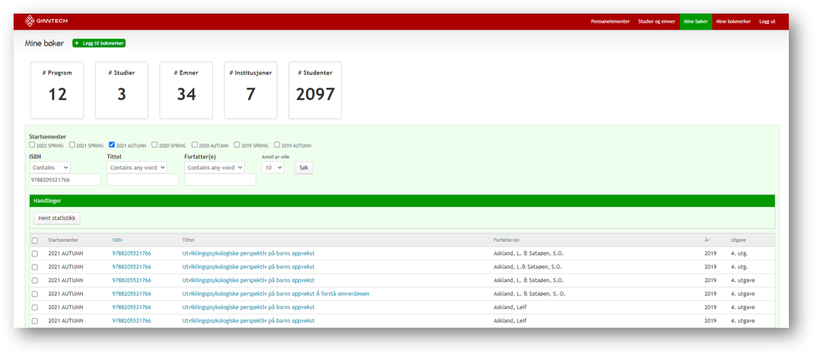Click the # Studenter 2097 statistics card
Viewport: 816px width, 355px height.
click(315, 91)
